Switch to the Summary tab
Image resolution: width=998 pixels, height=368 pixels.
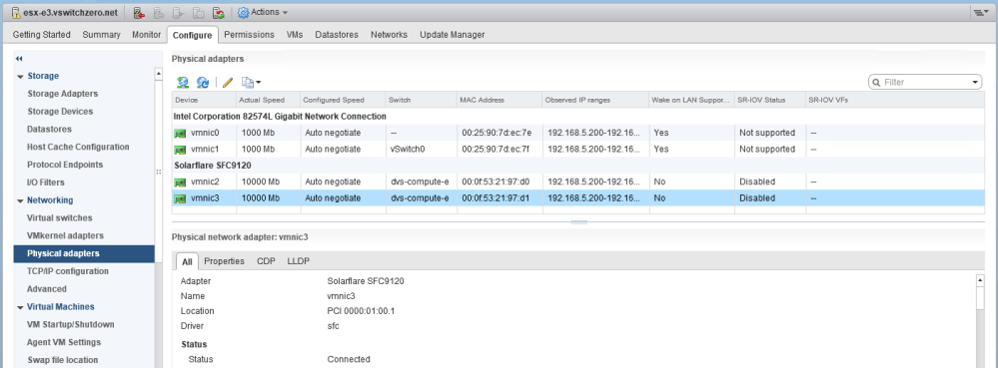click(x=101, y=35)
